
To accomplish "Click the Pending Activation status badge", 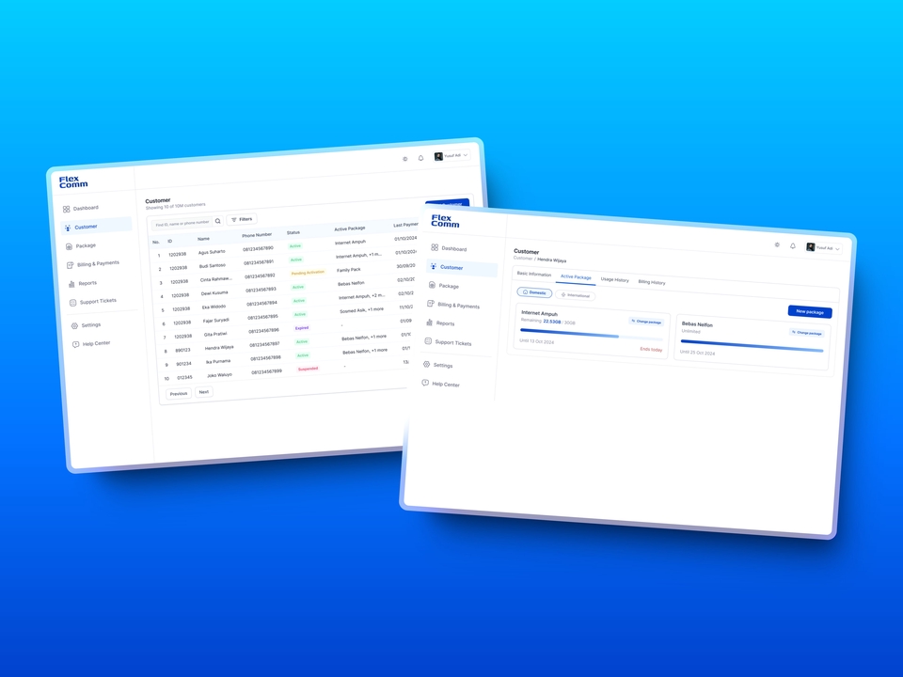I will click(308, 273).
